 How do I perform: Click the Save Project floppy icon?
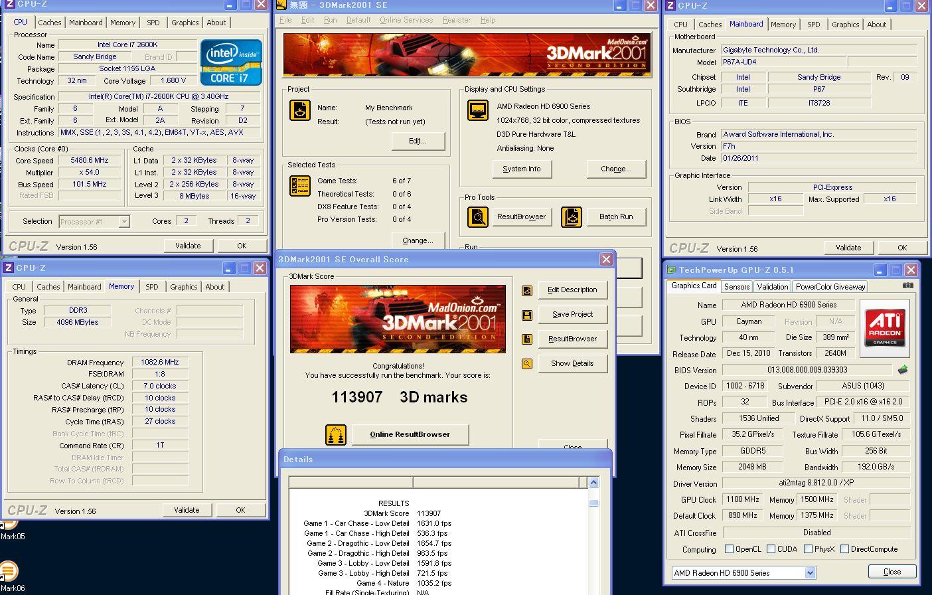527,315
